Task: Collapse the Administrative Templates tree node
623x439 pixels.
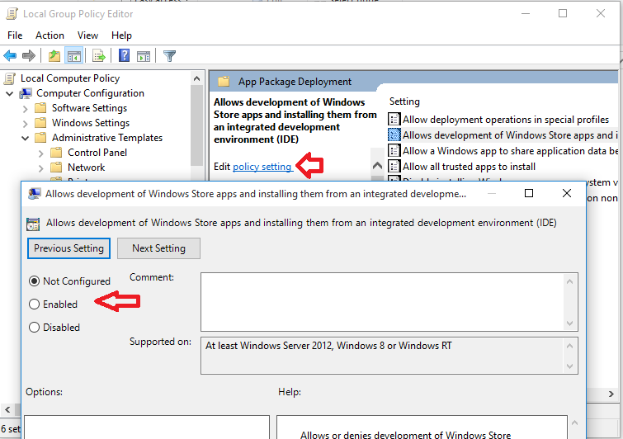Action: (26, 139)
